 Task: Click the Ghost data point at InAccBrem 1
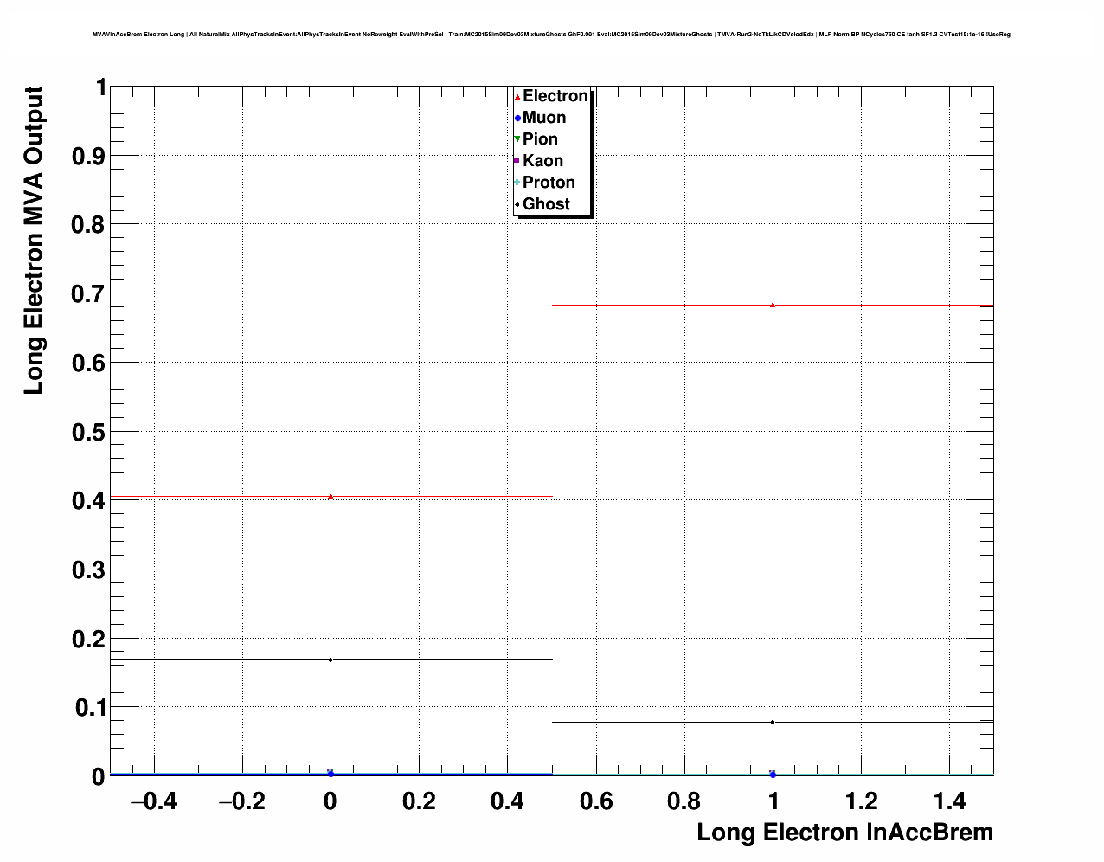coord(773,722)
